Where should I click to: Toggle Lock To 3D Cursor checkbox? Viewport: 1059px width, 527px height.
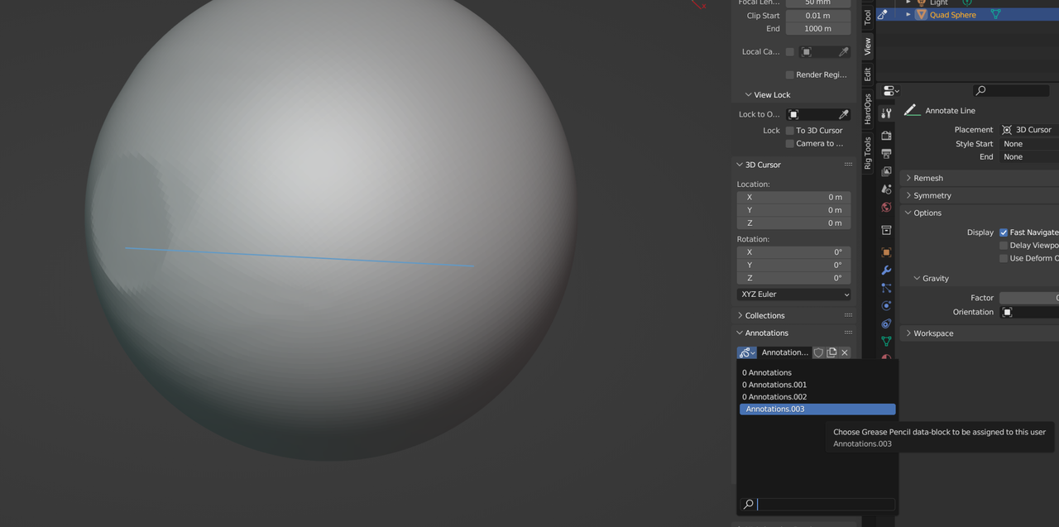[790, 131]
